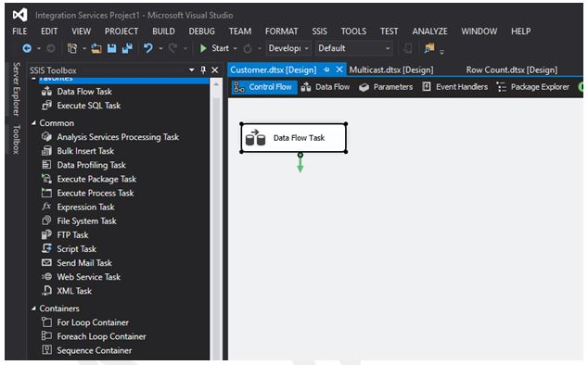Viewport: 588px width, 365px height.
Task: Open the Server Explorer side tab
Action: pos(16,89)
